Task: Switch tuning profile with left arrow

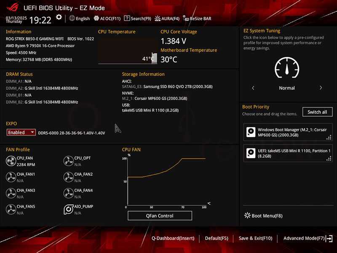Action: click(x=253, y=88)
